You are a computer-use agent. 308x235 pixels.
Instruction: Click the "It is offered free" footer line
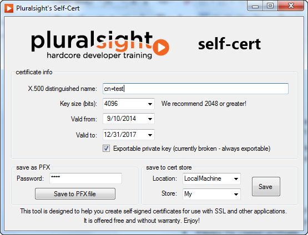pyautogui.click(x=142, y=221)
